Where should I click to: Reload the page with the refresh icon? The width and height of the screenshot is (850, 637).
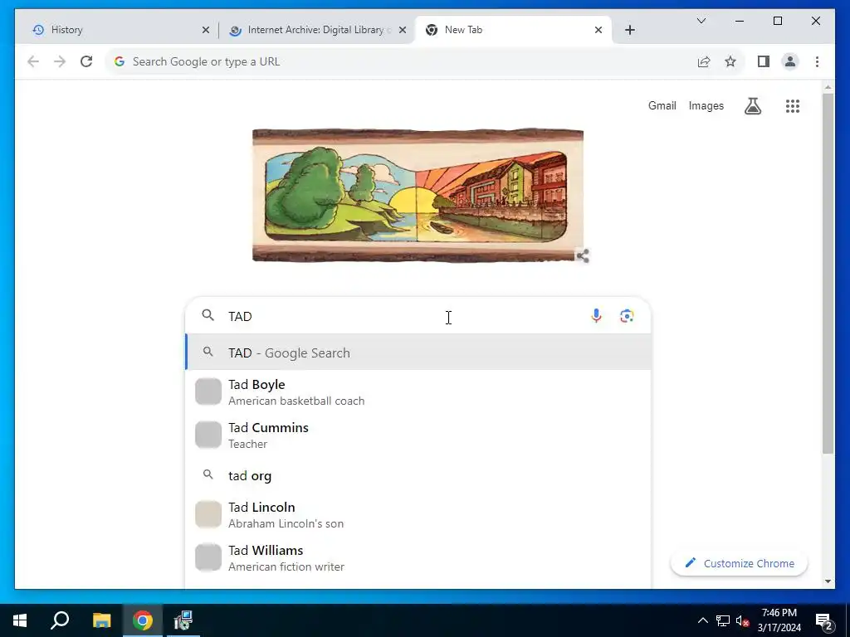(86, 61)
